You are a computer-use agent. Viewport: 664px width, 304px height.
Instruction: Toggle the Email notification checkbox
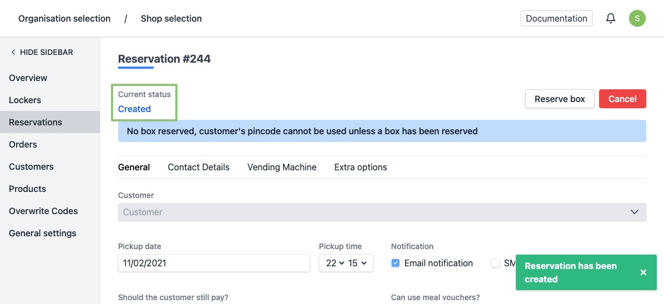(396, 263)
